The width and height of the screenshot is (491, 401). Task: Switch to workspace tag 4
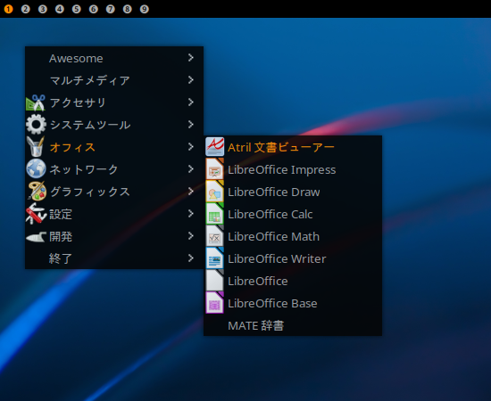[x=59, y=9]
